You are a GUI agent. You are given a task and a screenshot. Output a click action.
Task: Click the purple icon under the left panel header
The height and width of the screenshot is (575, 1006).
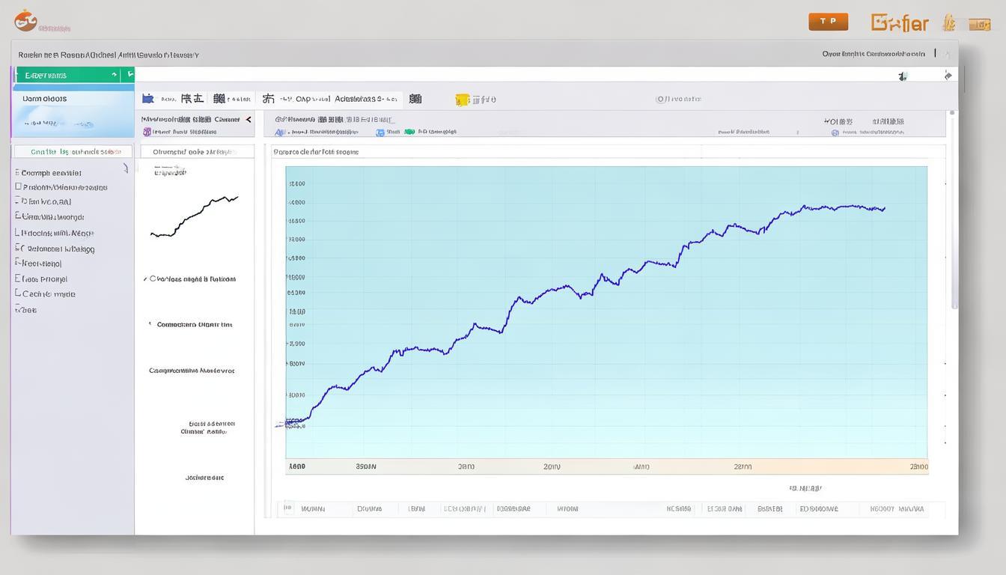coord(147,132)
